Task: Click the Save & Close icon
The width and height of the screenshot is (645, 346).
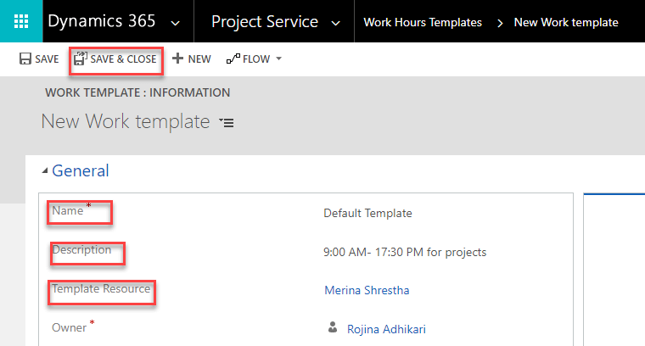Action: point(81,59)
